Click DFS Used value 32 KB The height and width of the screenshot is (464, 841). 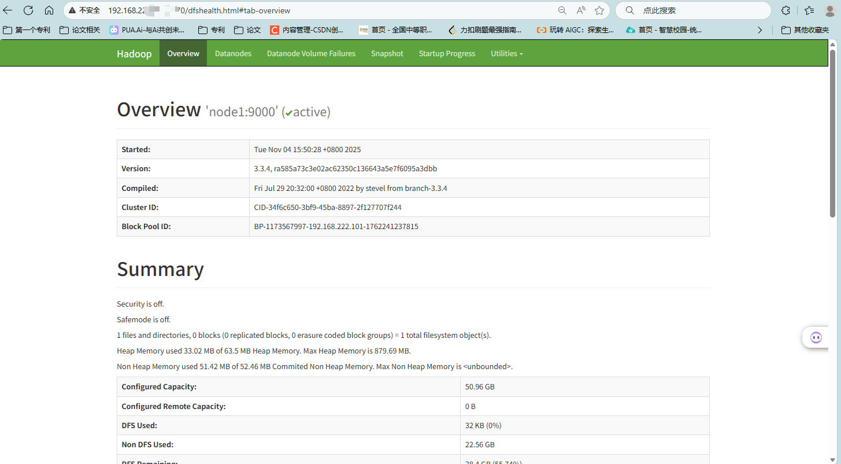tap(483, 425)
